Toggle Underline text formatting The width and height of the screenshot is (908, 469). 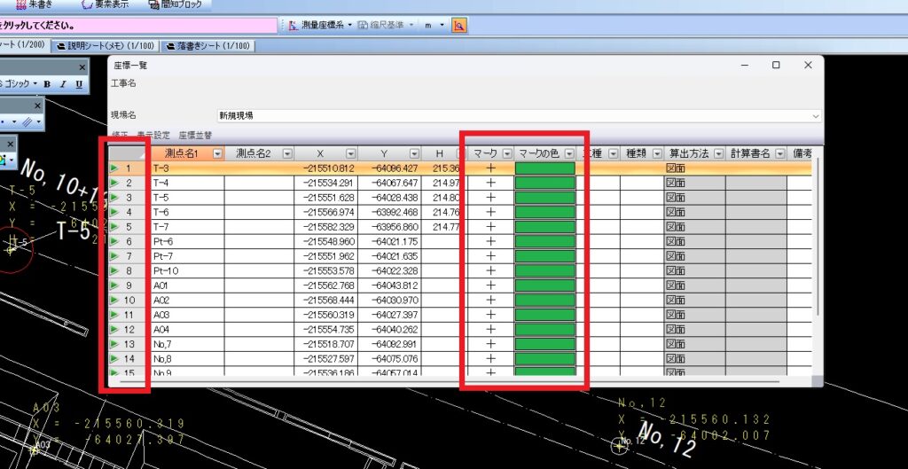click(79, 84)
